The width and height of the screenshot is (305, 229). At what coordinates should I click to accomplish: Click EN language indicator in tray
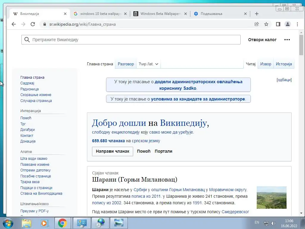coord(257,222)
